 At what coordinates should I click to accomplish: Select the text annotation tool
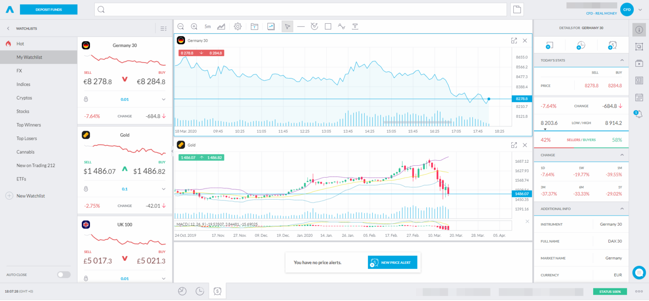pyautogui.click(x=355, y=26)
